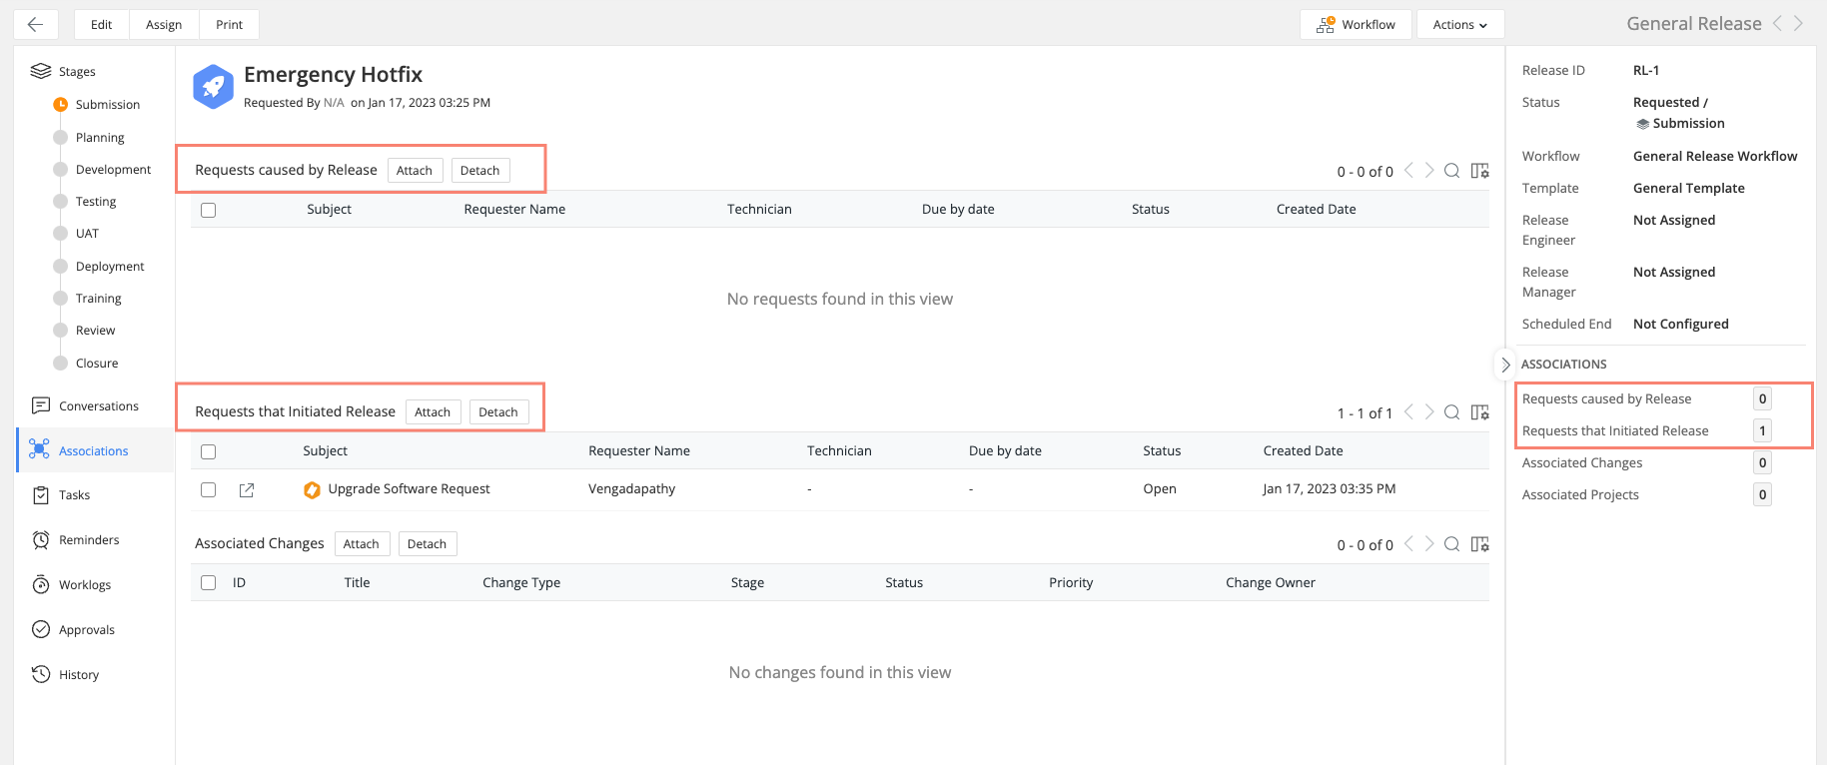Click the back arrow icon
This screenshot has width=1827, height=765.
(x=35, y=25)
